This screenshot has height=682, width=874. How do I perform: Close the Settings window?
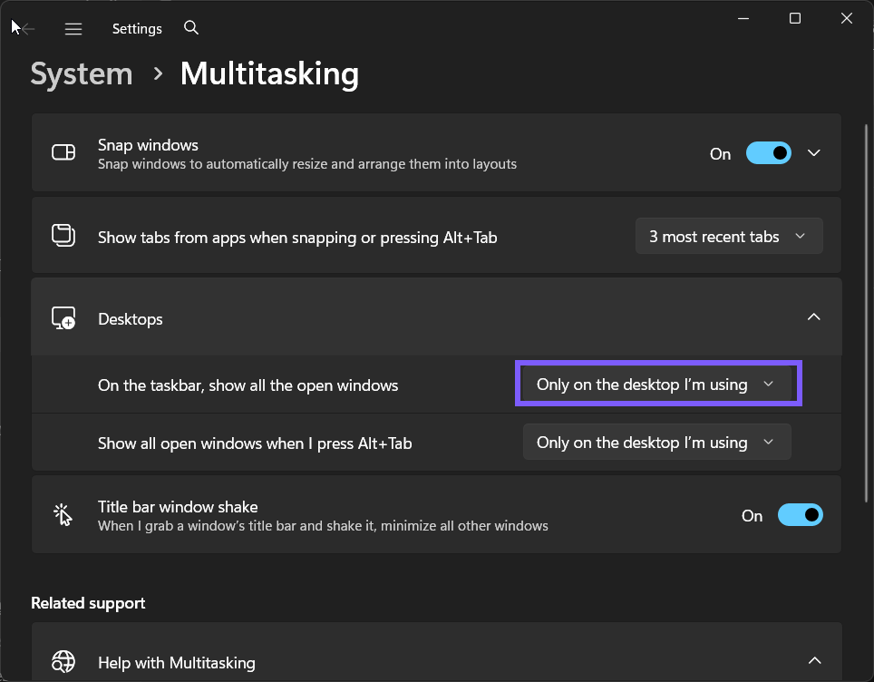coord(846,18)
